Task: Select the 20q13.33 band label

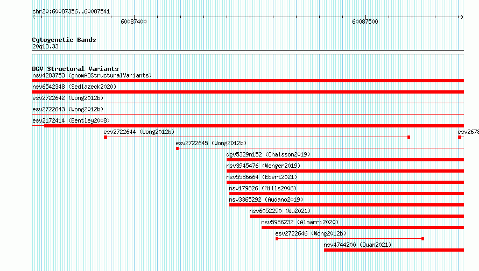Action: (45, 46)
